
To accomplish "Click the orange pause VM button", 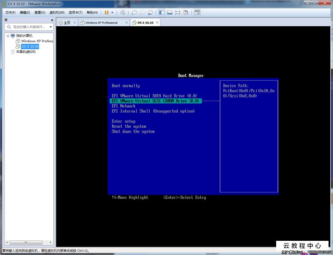I will point(107,12).
